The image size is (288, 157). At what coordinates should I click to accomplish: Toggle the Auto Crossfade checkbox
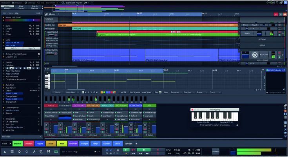pyautogui.click(x=39, y=77)
